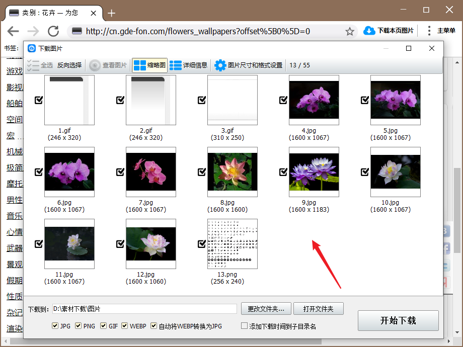
Task: Click the address bar URL
Action: point(198,31)
